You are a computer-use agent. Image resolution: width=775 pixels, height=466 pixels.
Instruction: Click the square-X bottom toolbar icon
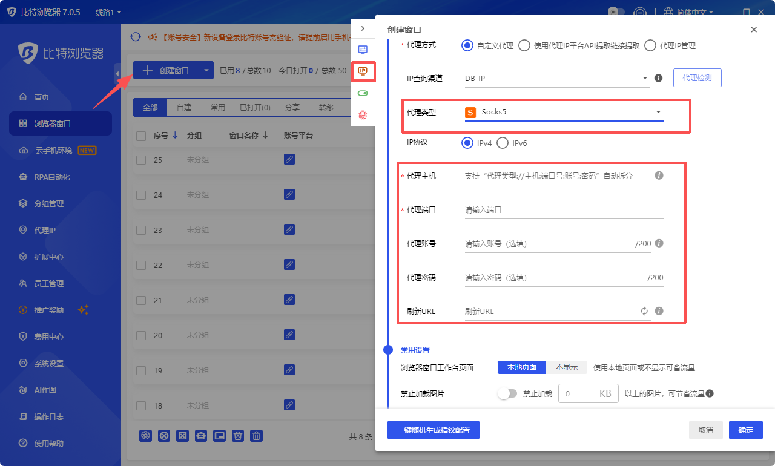[x=182, y=435]
